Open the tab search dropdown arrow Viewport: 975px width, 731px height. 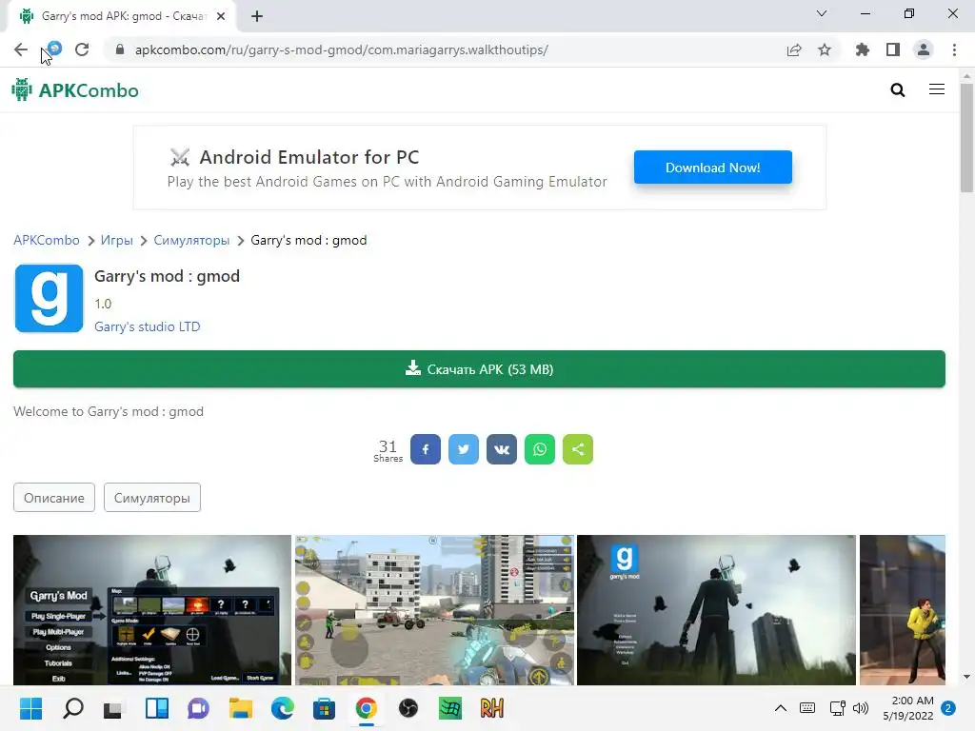(x=822, y=13)
